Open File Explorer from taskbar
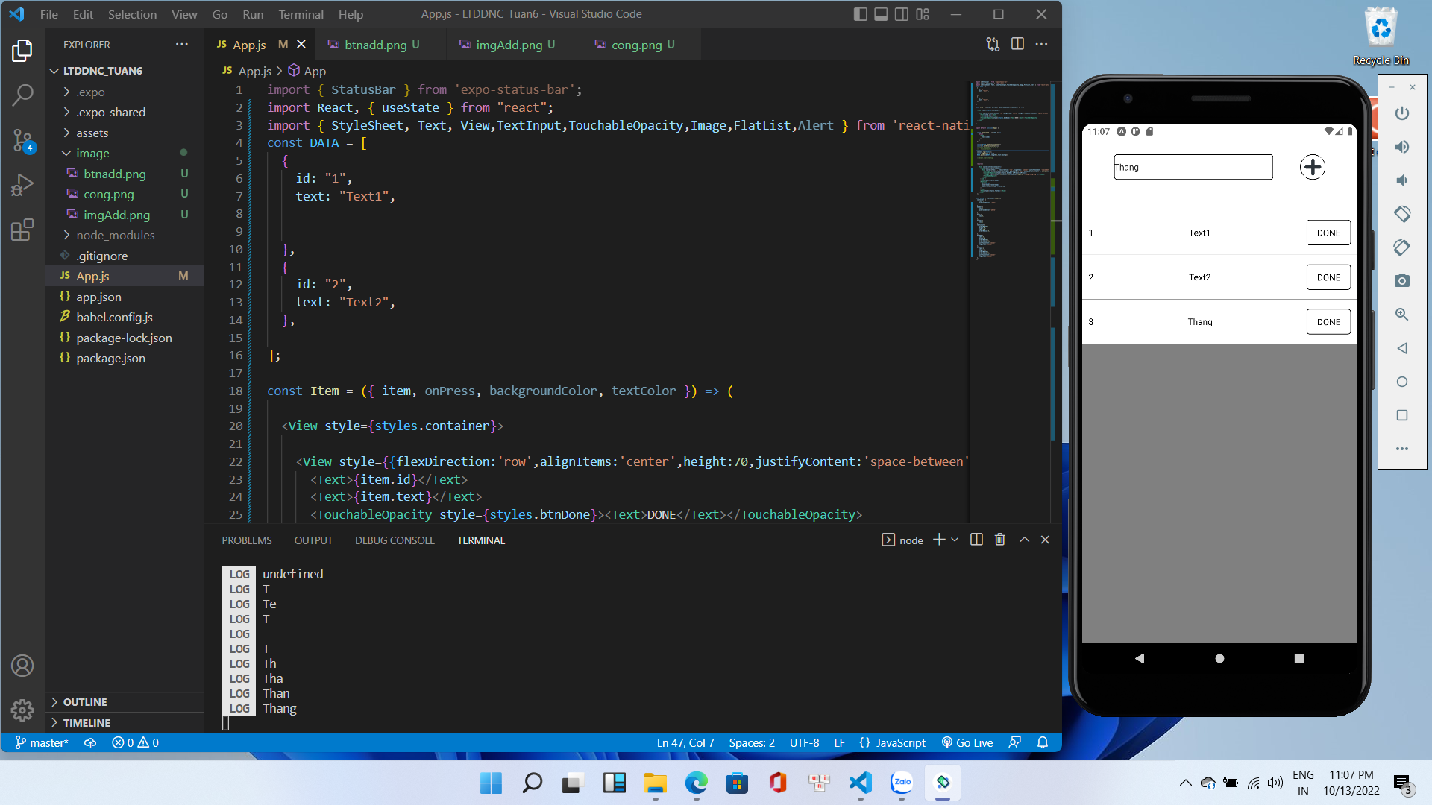This screenshot has width=1432, height=805. pos(655,783)
